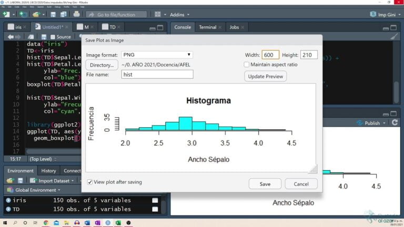Image resolution: width=404 pixels, height=227 pixels.
Task: Click the File name input field
Action: tap(157, 75)
